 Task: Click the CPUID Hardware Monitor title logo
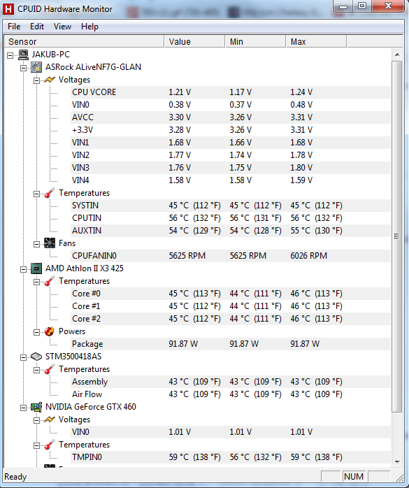point(8,8)
